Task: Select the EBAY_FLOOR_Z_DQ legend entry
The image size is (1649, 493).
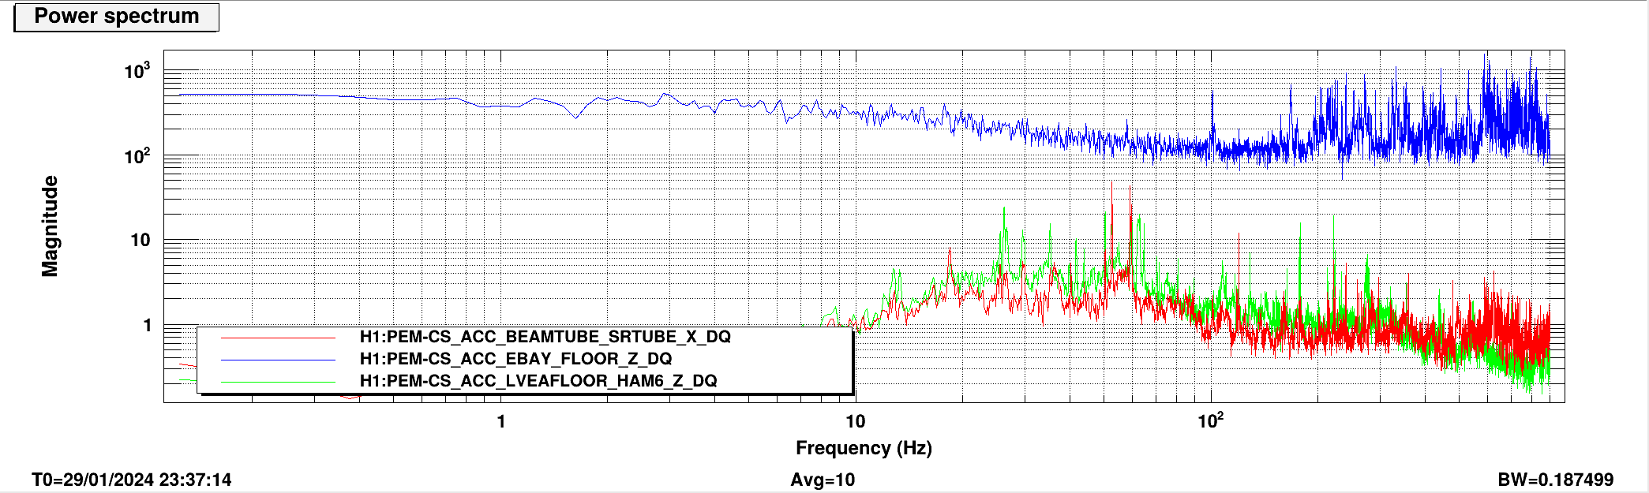Action: pos(515,359)
